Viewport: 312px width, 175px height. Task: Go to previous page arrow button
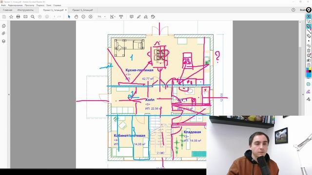[40, 17]
